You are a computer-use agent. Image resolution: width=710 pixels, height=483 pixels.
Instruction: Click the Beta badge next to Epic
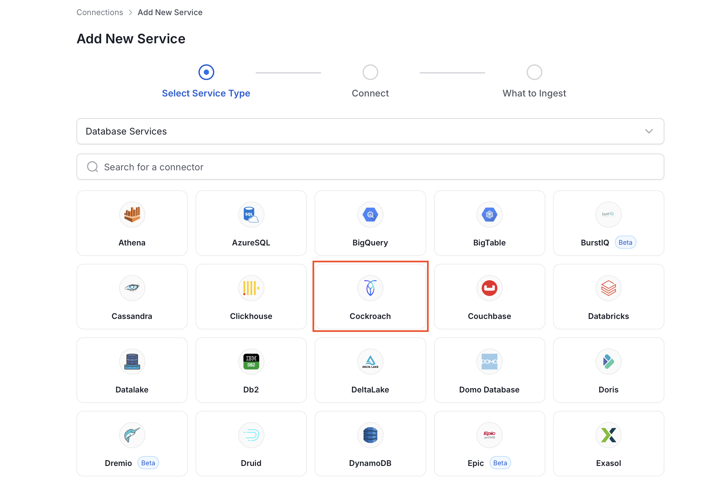(x=500, y=463)
